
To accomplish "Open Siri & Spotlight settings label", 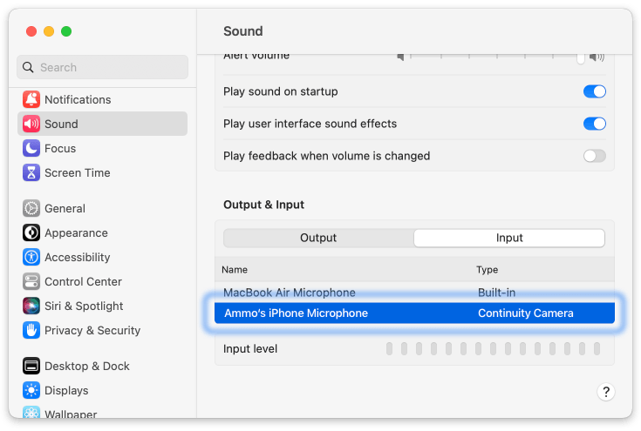I will pyautogui.click(x=84, y=306).
